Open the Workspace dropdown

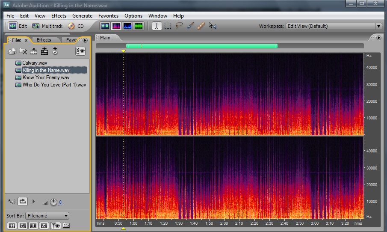[x=334, y=26]
